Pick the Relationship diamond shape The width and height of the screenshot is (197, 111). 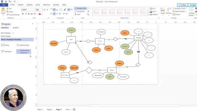23,45
